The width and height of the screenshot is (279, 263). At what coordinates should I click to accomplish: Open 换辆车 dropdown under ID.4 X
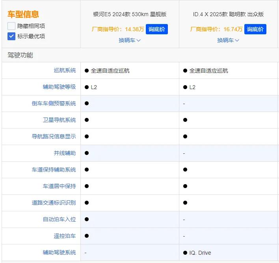click(x=228, y=41)
